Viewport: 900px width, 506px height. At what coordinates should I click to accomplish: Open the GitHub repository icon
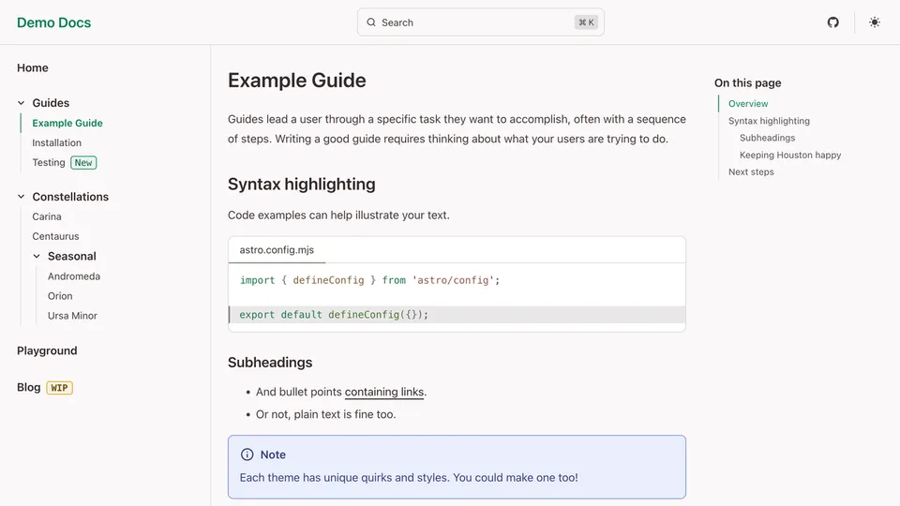click(x=832, y=22)
